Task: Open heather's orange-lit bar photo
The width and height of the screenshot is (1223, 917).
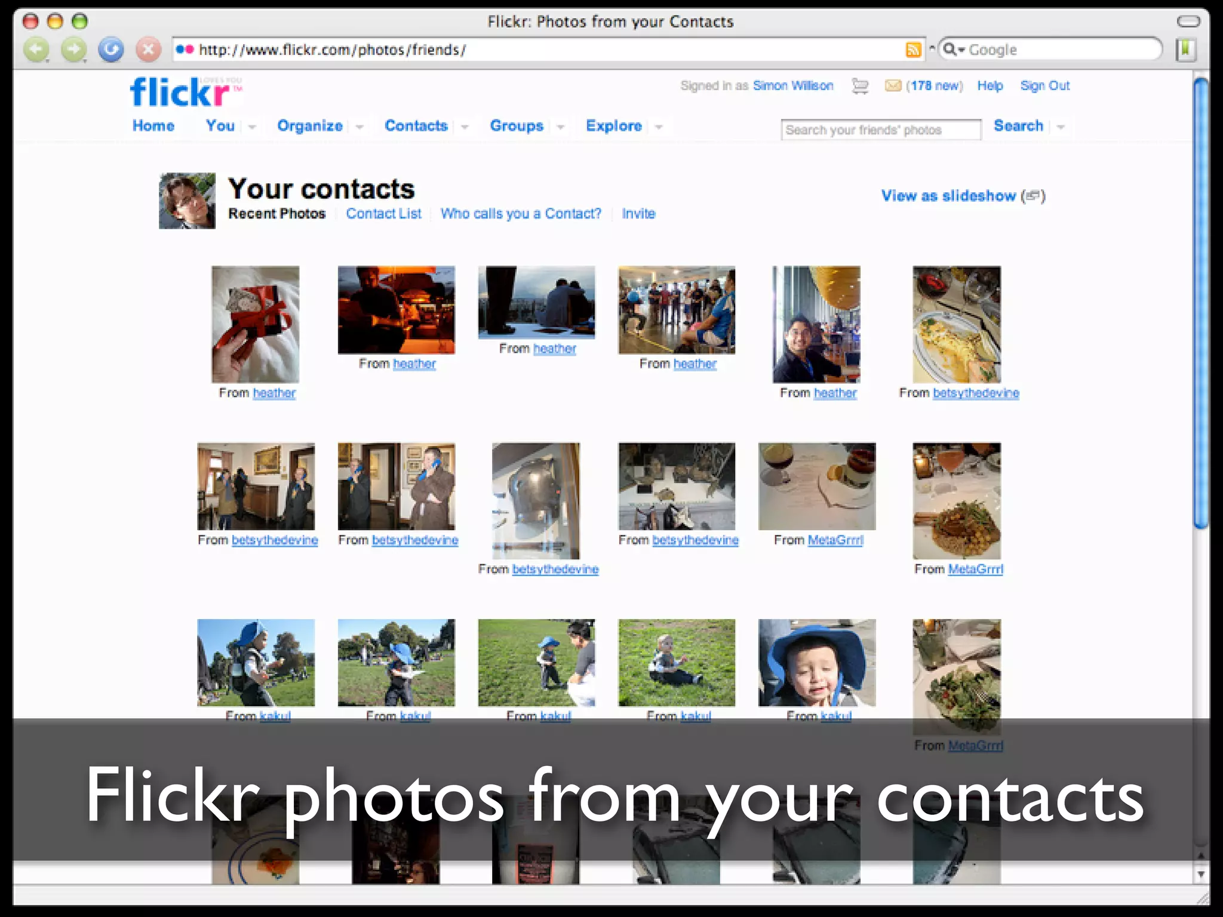Action: pyautogui.click(x=396, y=310)
